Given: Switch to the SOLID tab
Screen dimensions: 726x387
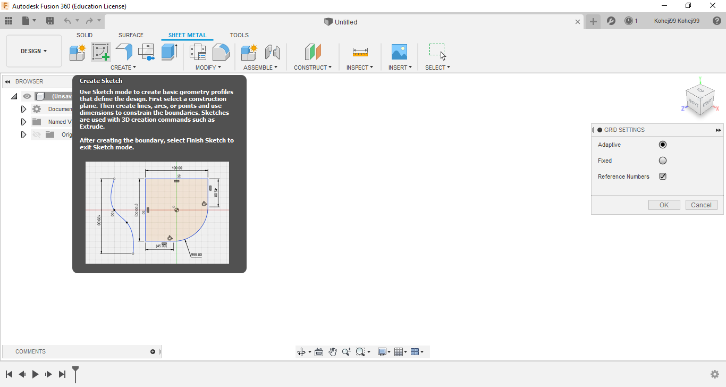Looking at the screenshot, I should tap(85, 35).
